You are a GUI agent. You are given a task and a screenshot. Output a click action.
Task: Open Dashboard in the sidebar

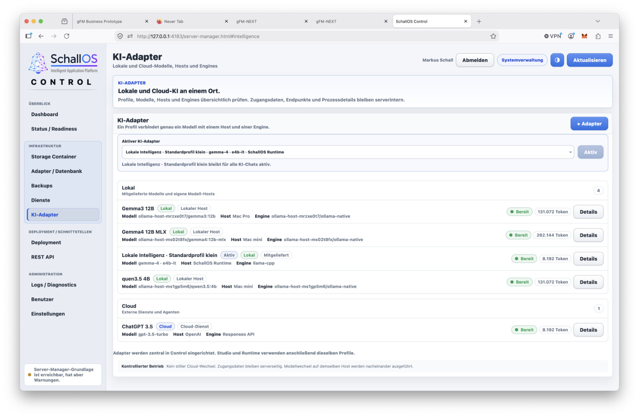63,115
